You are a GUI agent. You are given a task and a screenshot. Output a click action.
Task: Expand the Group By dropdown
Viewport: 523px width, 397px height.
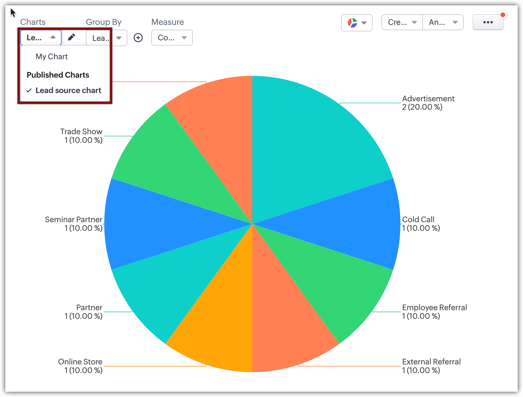point(119,38)
